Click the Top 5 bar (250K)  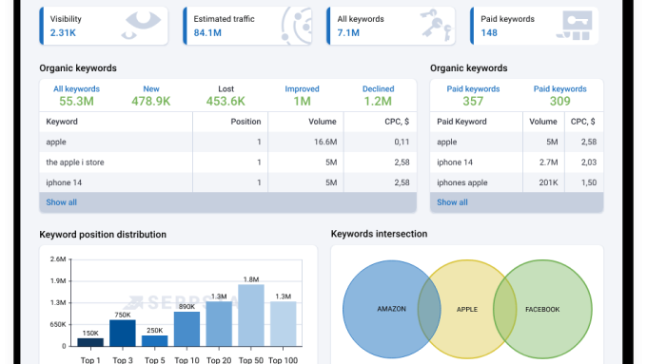coord(155,340)
